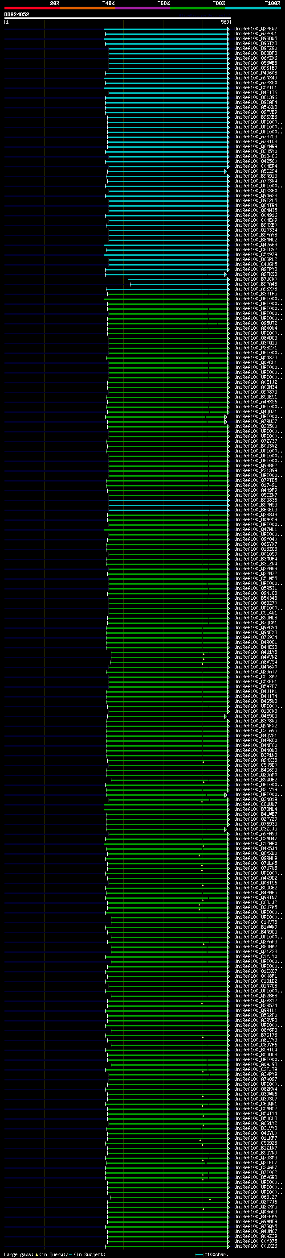Screen dimensions: 285x1258
Task: Open hit UniRef100_B9GTX8
Action: click(x=255, y=43)
